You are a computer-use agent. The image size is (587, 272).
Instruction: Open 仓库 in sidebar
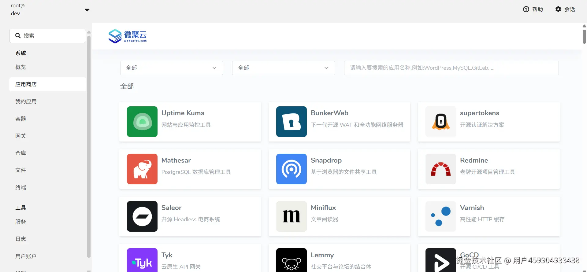pyautogui.click(x=21, y=153)
